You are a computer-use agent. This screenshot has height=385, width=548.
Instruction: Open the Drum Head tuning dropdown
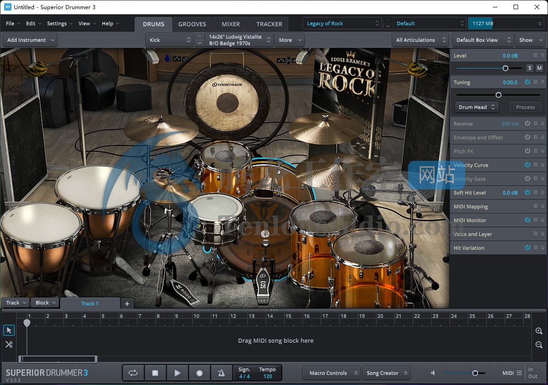click(x=477, y=107)
